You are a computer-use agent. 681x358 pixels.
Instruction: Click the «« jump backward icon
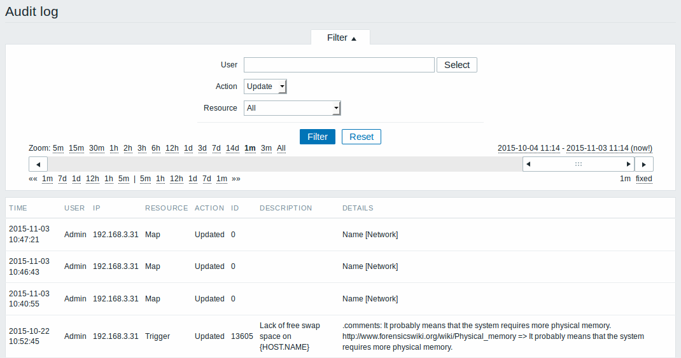[33, 179]
